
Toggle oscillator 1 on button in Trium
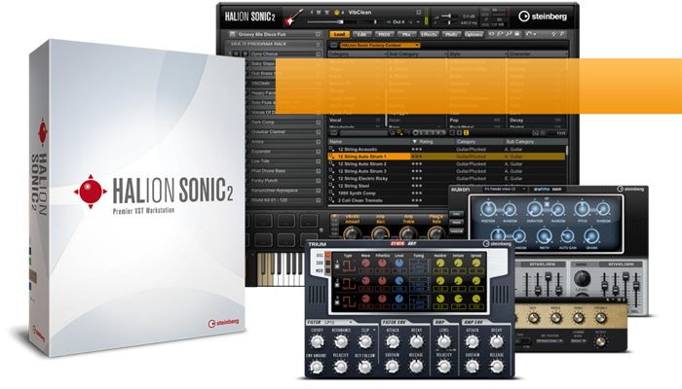pos(337,265)
